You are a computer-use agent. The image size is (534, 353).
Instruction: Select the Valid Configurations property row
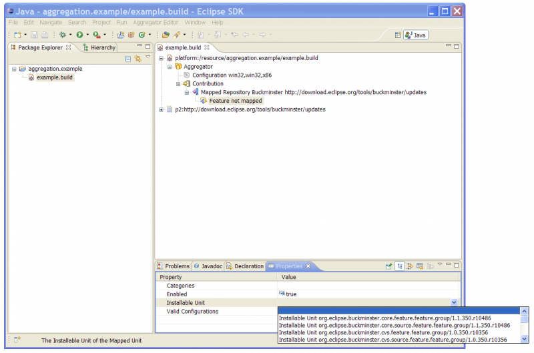coord(216,312)
